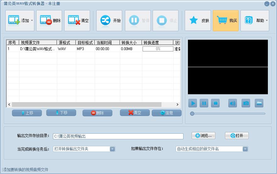This screenshot has width=277, height=174.
Task: Click the output directory path field
Action: [x=118, y=136]
